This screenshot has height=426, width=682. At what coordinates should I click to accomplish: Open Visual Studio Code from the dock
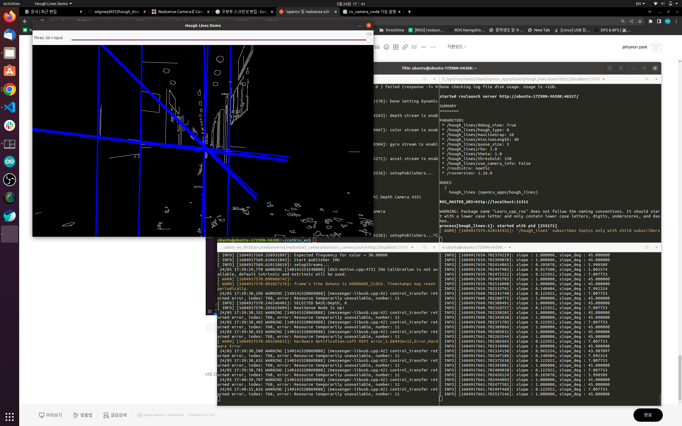(x=10, y=107)
